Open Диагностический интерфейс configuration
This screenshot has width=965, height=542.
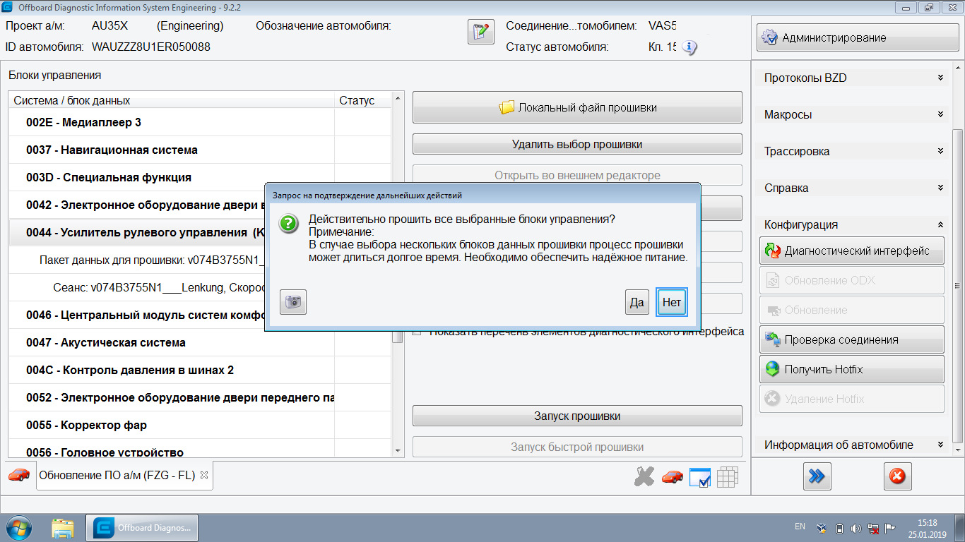coord(852,251)
